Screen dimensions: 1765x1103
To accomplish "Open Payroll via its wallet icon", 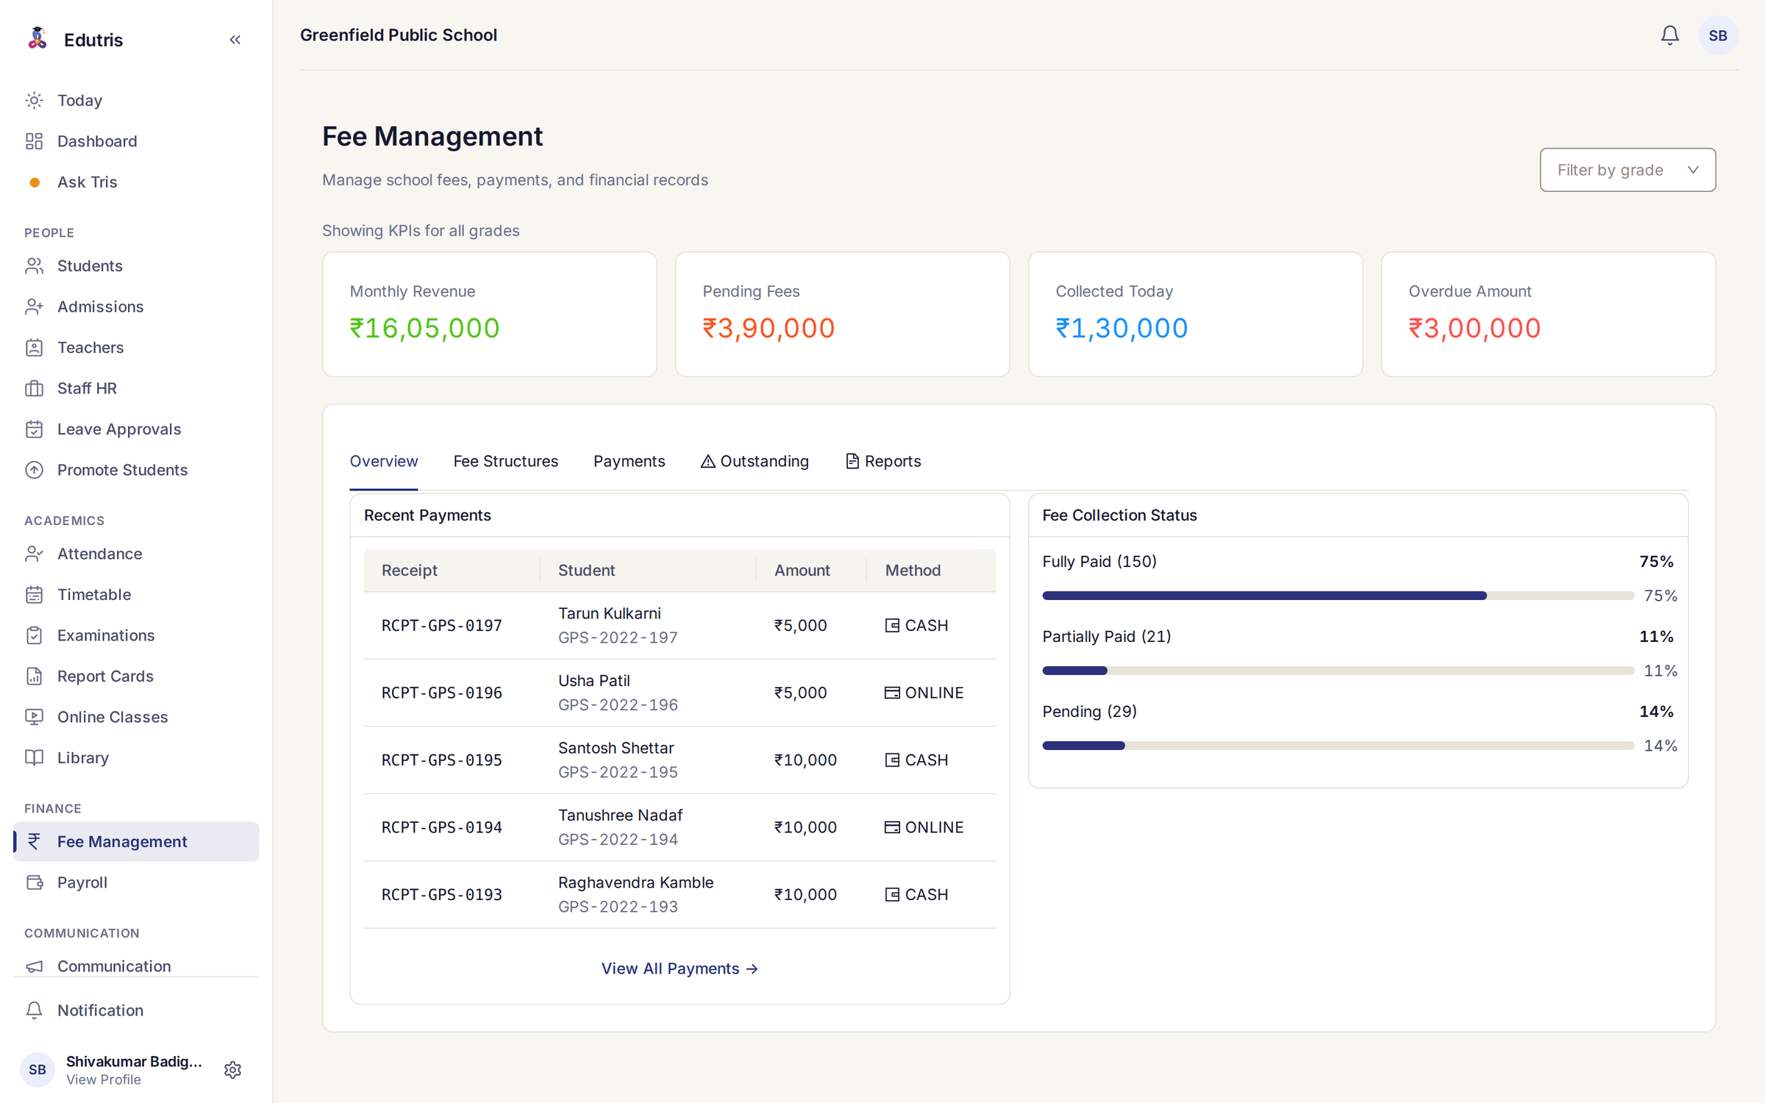I will coord(35,882).
